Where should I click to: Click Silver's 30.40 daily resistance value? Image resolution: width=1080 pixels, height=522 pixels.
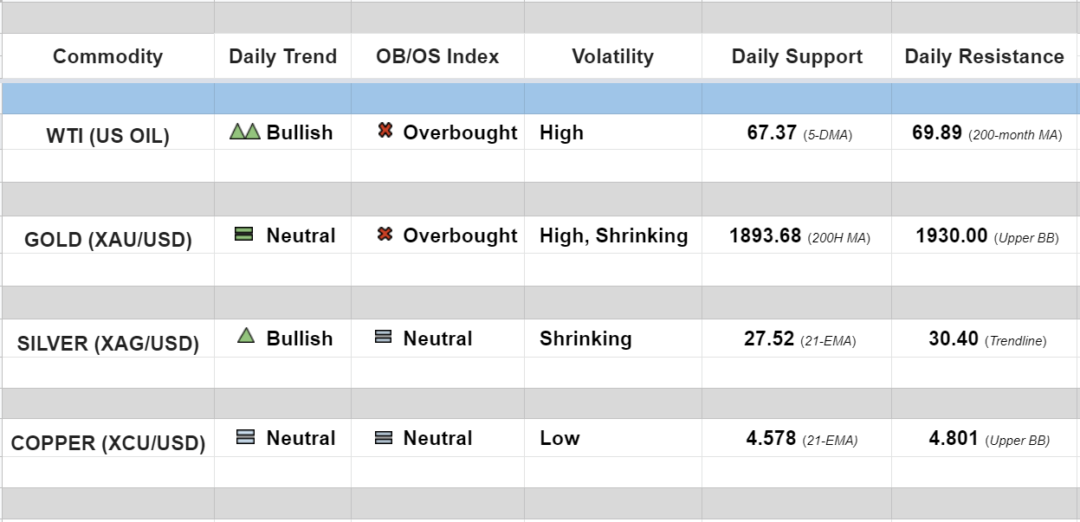pyautogui.click(x=954, y=338)
